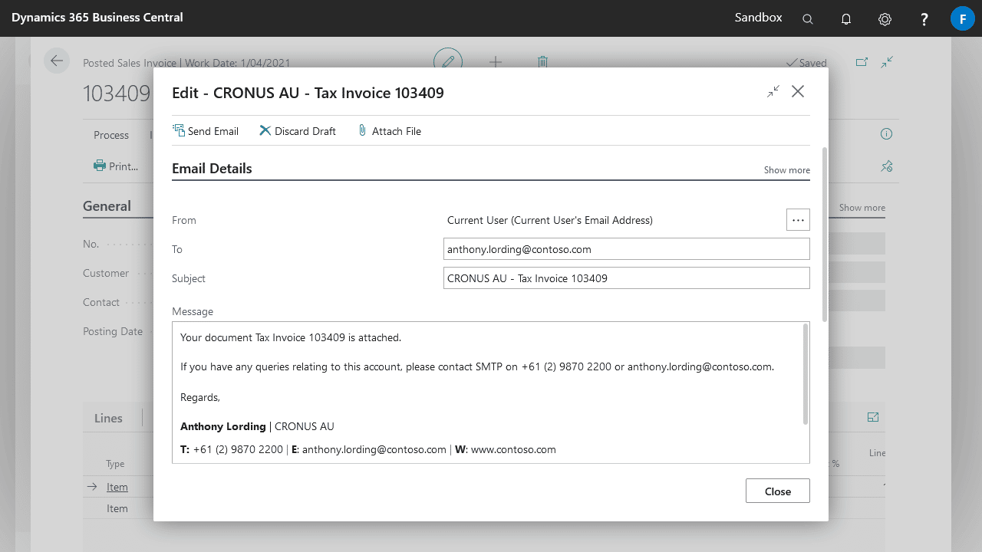Click the Posting Date label behind dialog

point(113,331)
